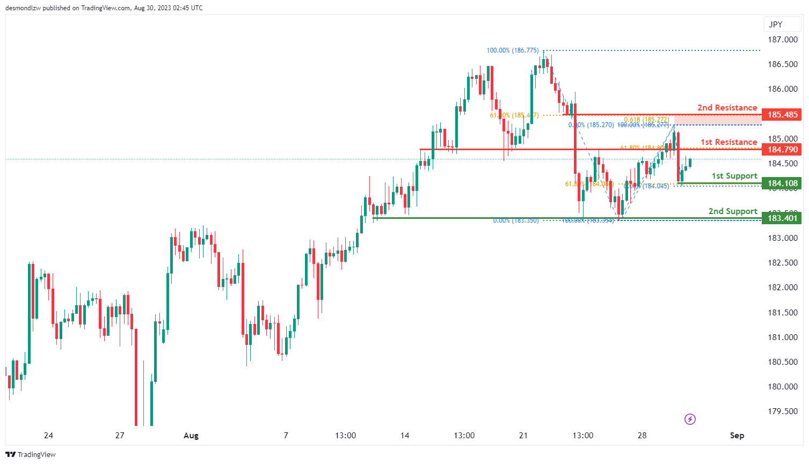The image size is (809, 464).
Task: Select the 184.108 green price tag
Action: (x=782, y=183)
